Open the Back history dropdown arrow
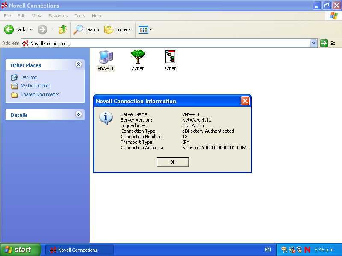The height and width of the screenshot is (256, 342). click(x=30, y=29)
